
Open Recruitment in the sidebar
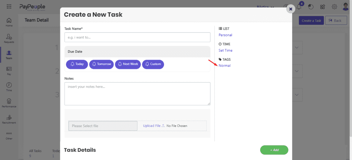pyautogui.click(x=9, y=119)
